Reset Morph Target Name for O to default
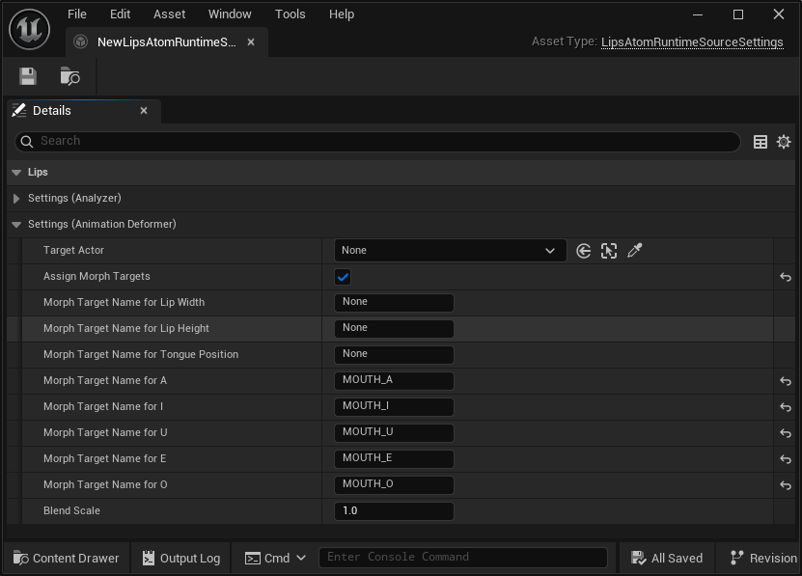Viewport: 802px width, 576px height. pyautogui.click(x=786, y=485)
